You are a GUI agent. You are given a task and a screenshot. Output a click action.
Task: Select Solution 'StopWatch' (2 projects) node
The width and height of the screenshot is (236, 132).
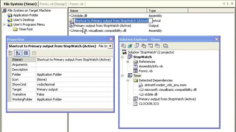151,52
